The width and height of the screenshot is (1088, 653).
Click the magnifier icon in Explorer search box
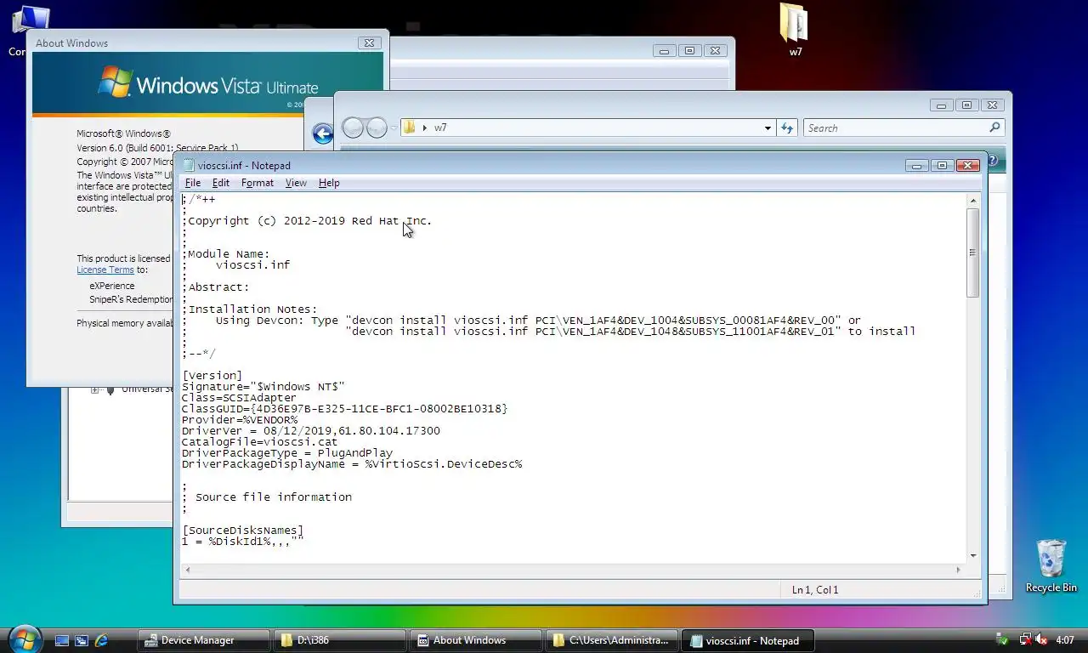[x=994, y=128]
